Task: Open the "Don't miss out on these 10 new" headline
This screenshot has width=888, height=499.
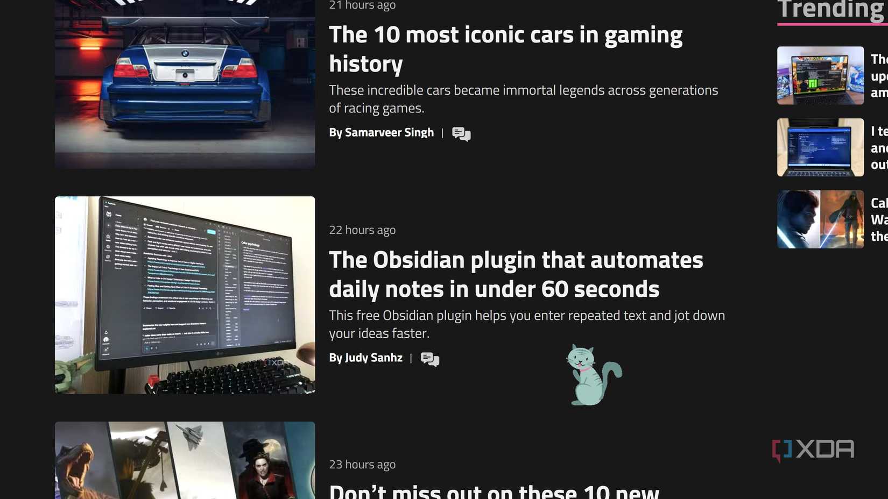Action: click(x=494, y=490)
